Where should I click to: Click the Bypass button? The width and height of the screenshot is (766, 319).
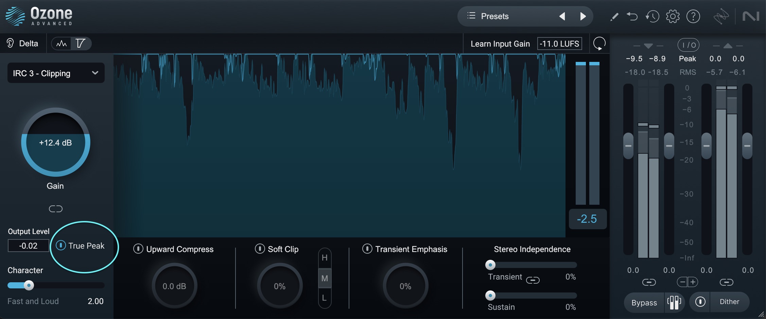point(644,302)
